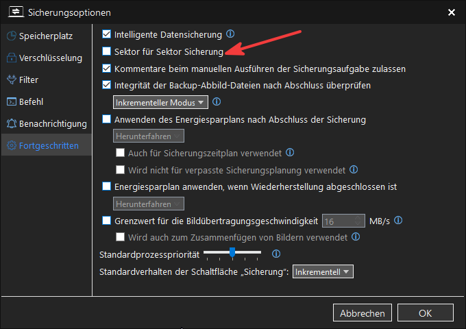Show info for Intelligente Datensicherung
The width and height of the screenshot is (466, 329).
pyautogui.click(x=230, y=34)
